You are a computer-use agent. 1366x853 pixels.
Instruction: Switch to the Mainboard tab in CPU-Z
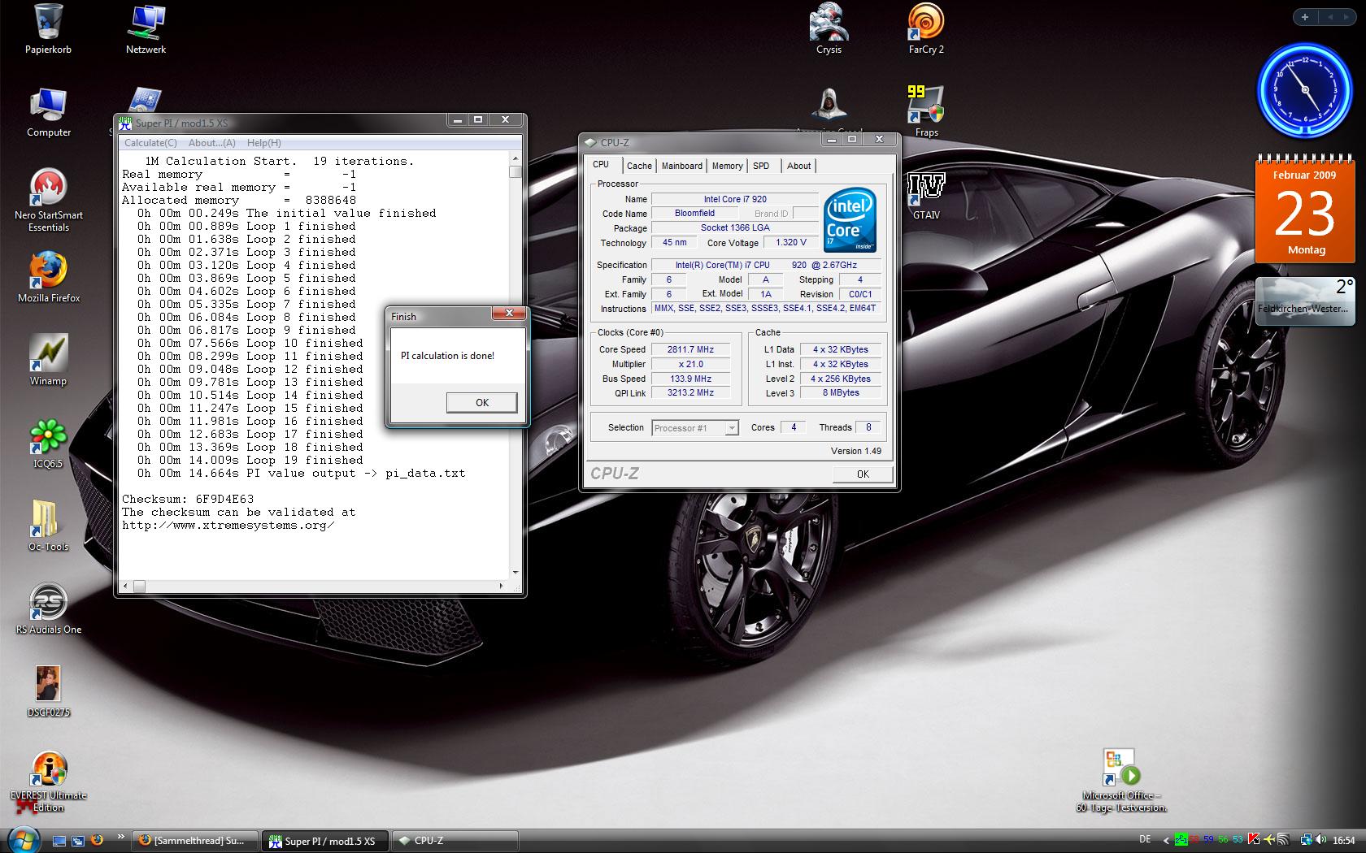[681, 166]
